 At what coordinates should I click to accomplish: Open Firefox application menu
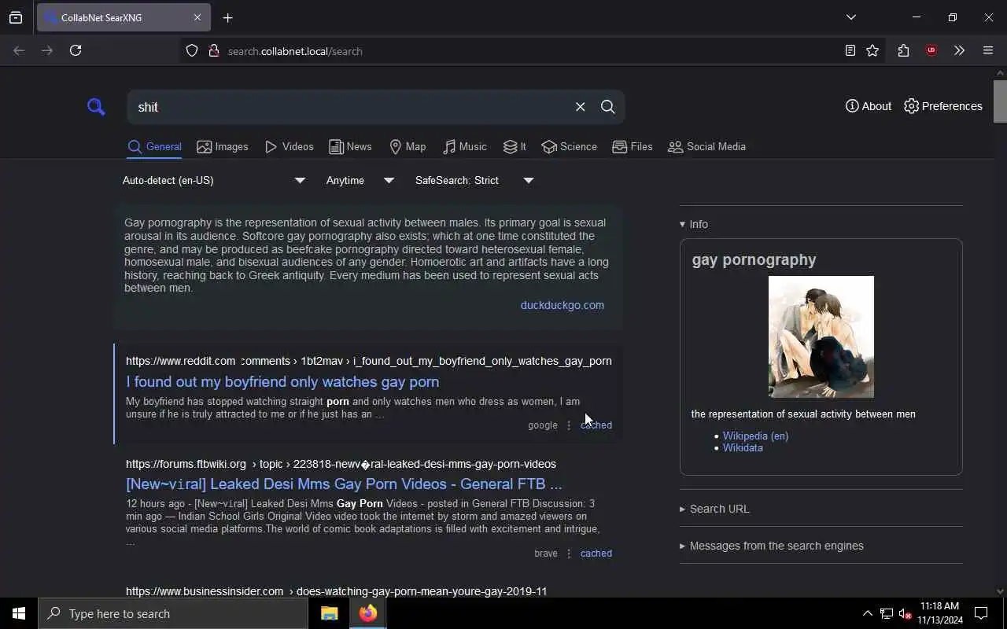[988, 50]
